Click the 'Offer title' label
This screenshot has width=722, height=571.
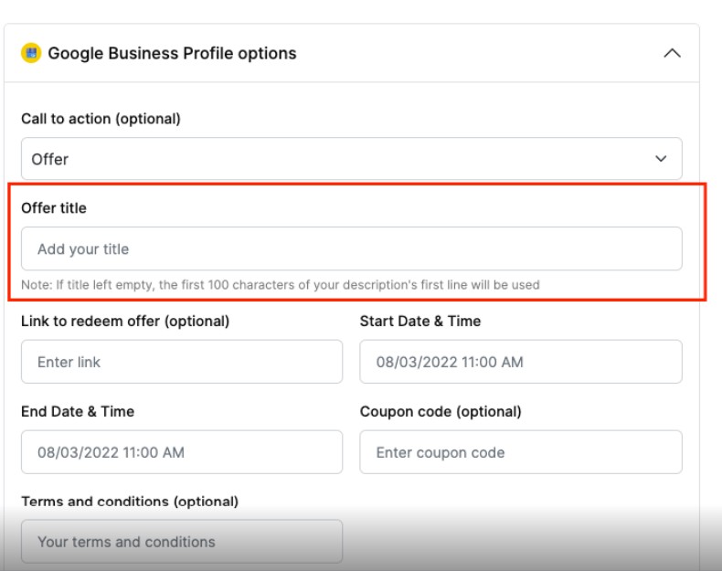click(54, 208)
